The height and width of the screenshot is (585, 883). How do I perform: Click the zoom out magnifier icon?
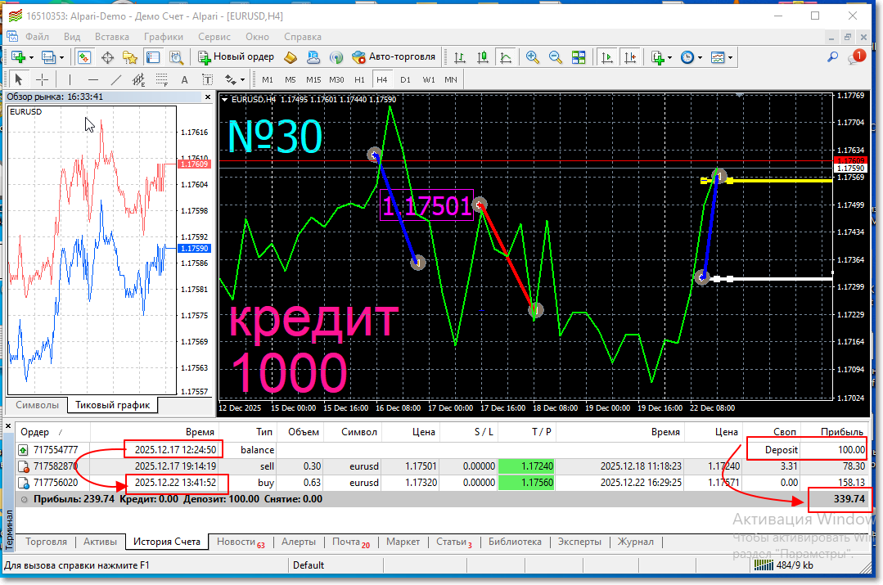click(x=556, y=57)
